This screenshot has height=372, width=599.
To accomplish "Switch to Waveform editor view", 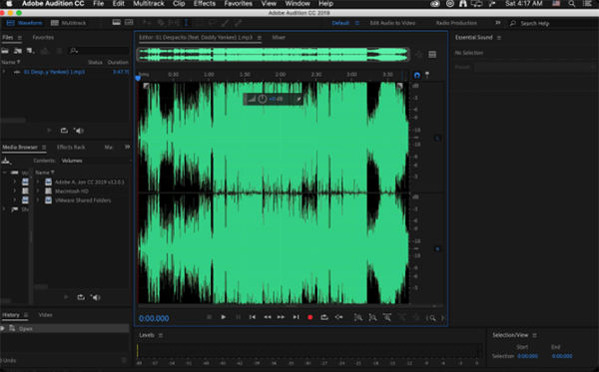I will coord(25,23).
